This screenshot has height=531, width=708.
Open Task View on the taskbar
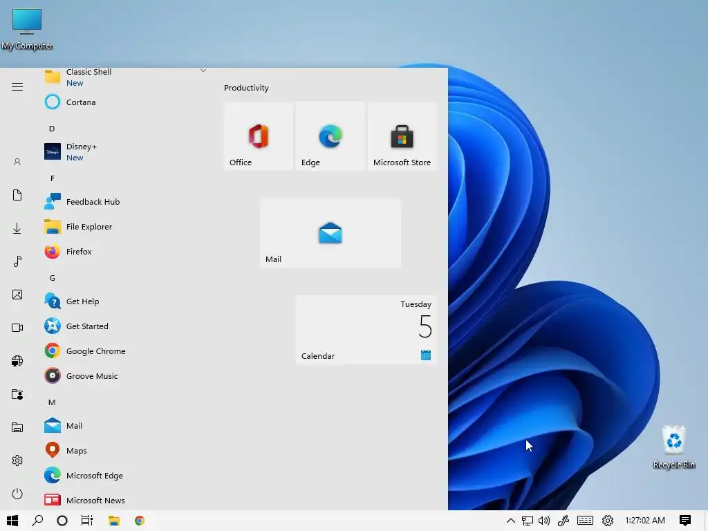[87, 521]
